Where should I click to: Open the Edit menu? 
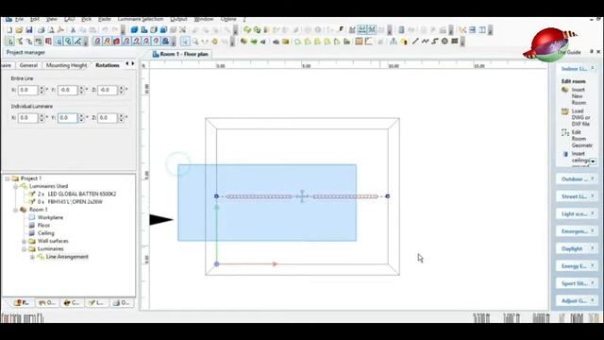[x=35, y=19]
